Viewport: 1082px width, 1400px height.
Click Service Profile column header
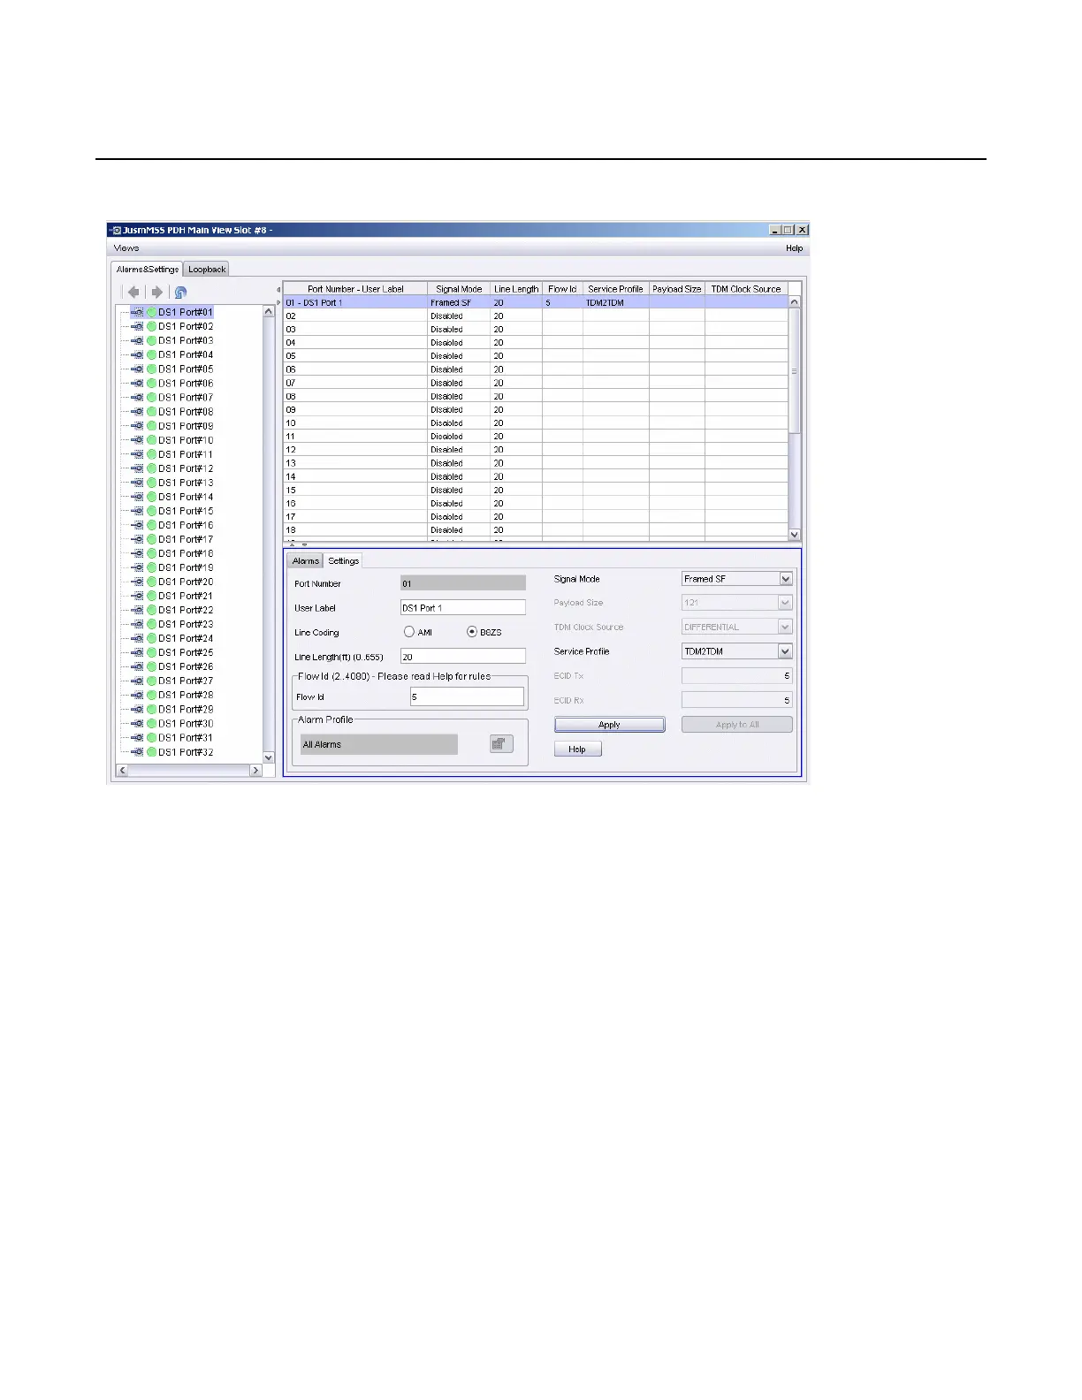click(615, 289)
